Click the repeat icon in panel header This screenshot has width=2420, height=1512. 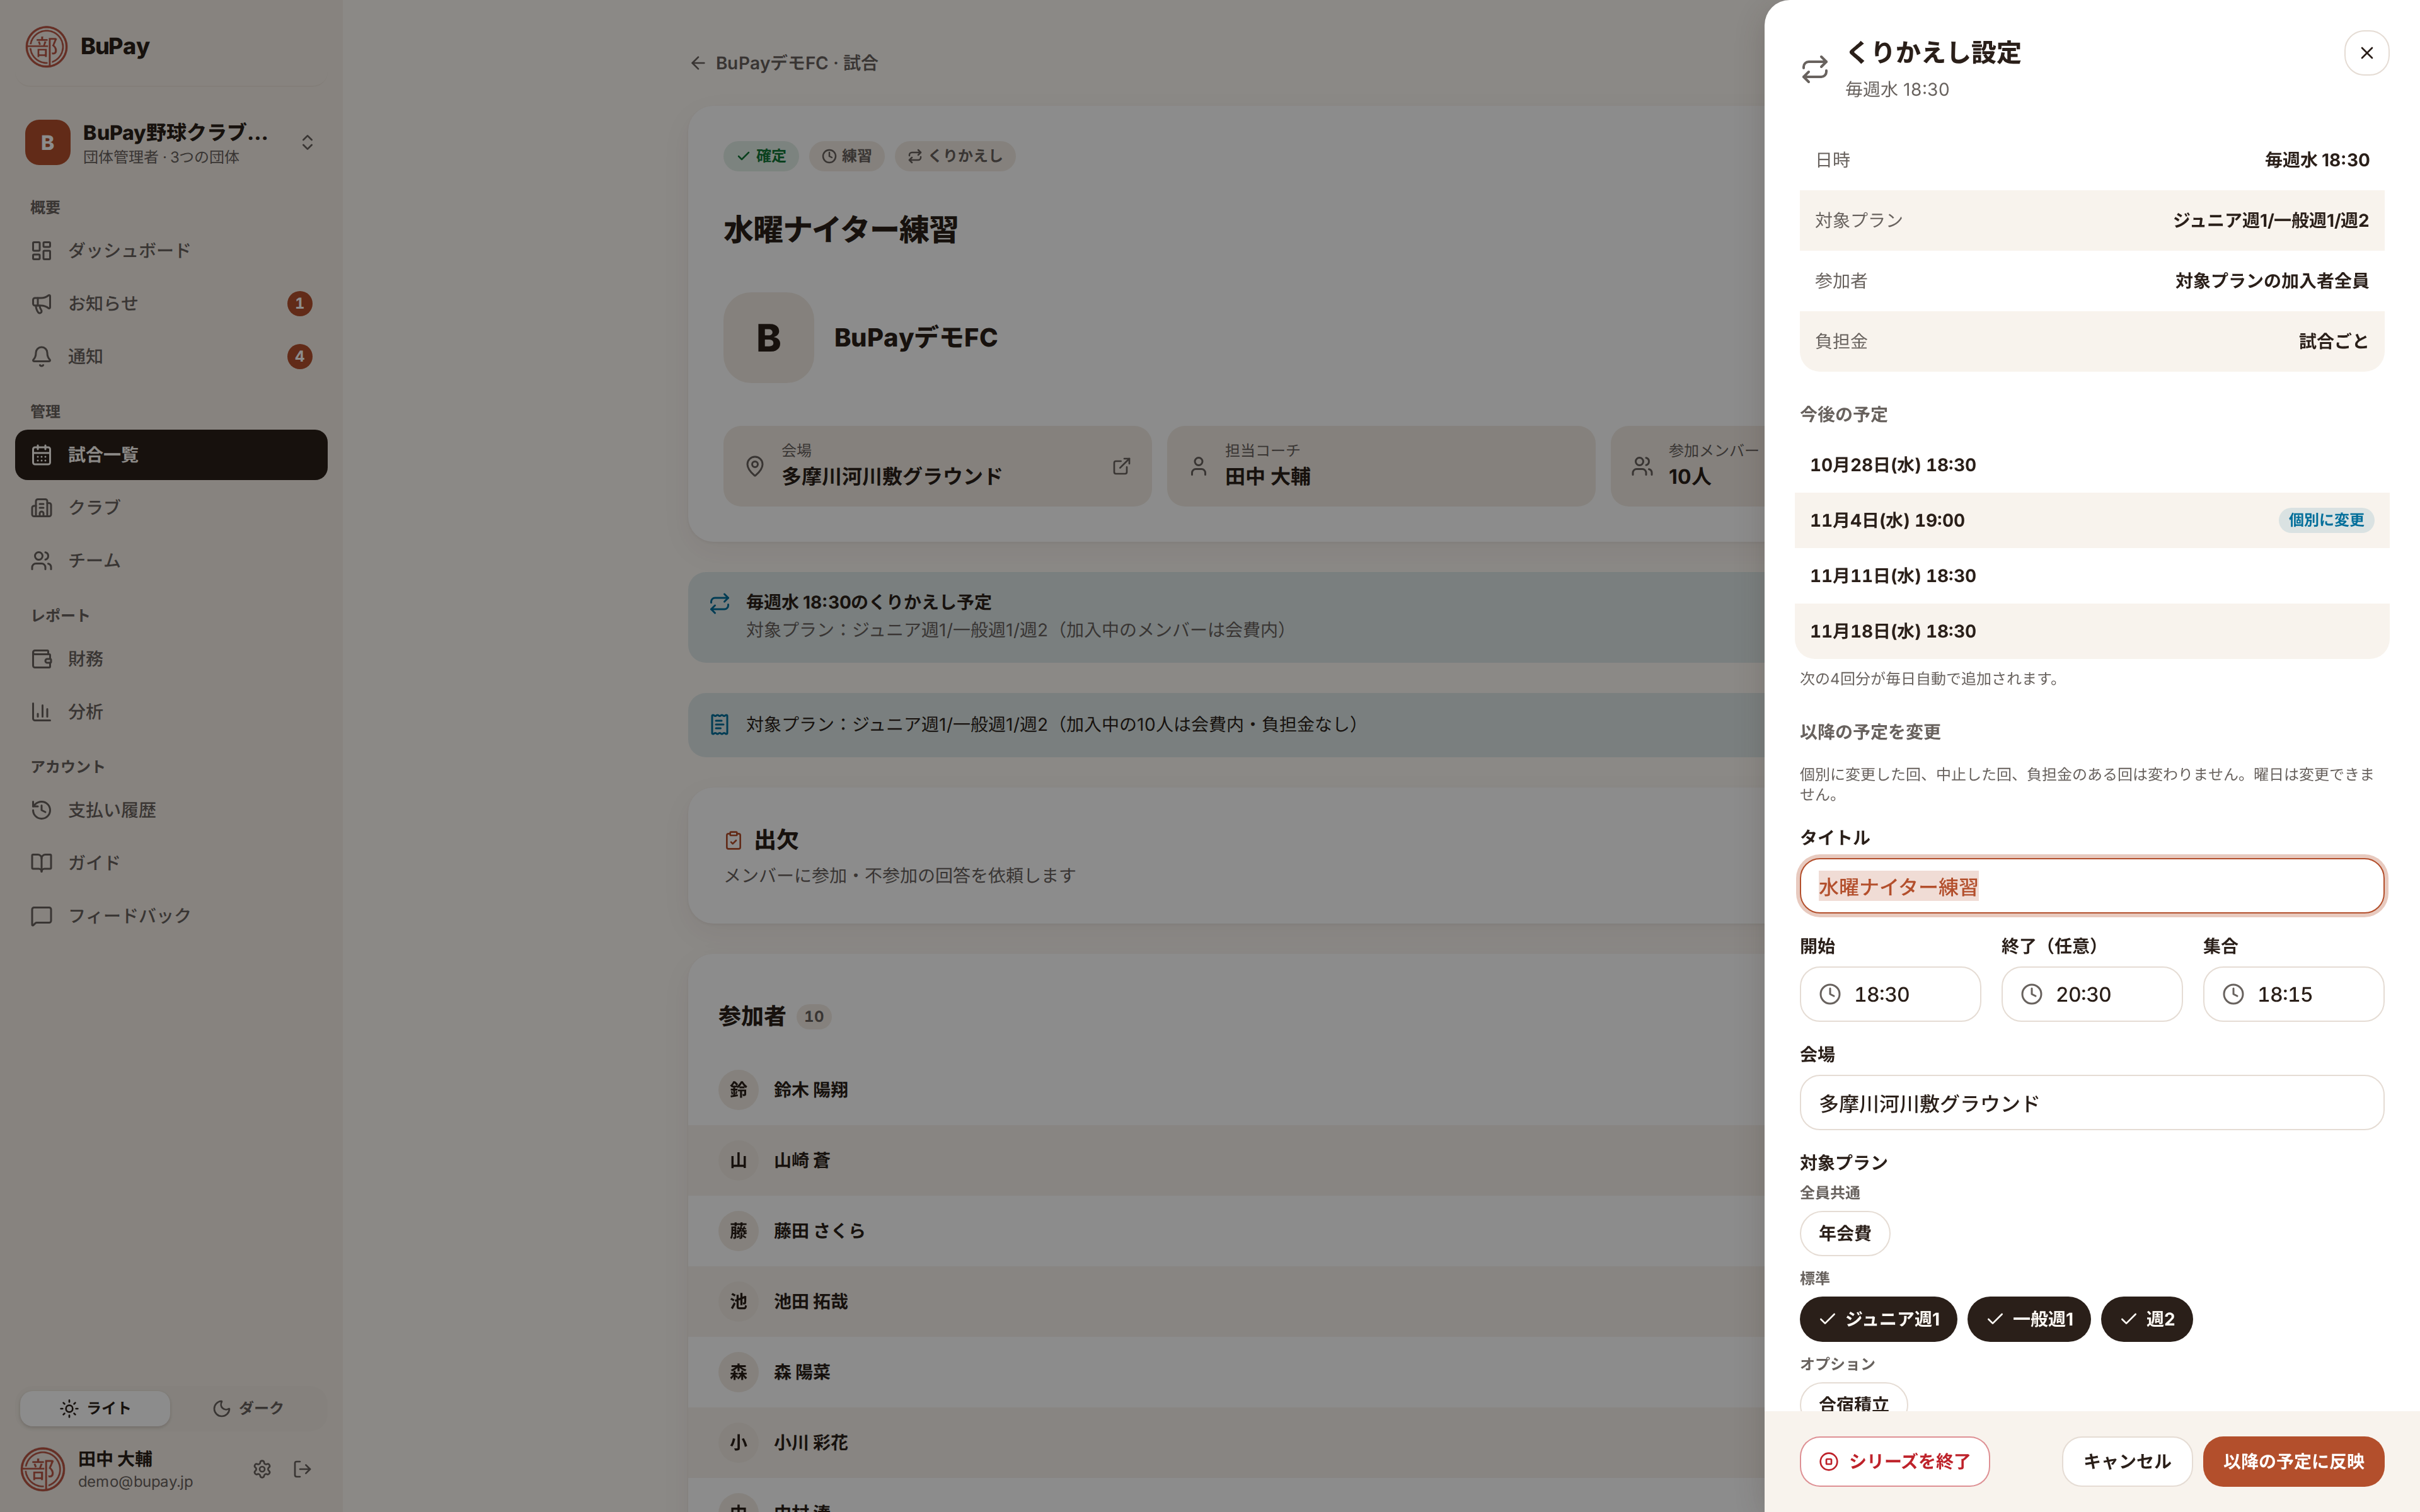(x=1814, y=69)
